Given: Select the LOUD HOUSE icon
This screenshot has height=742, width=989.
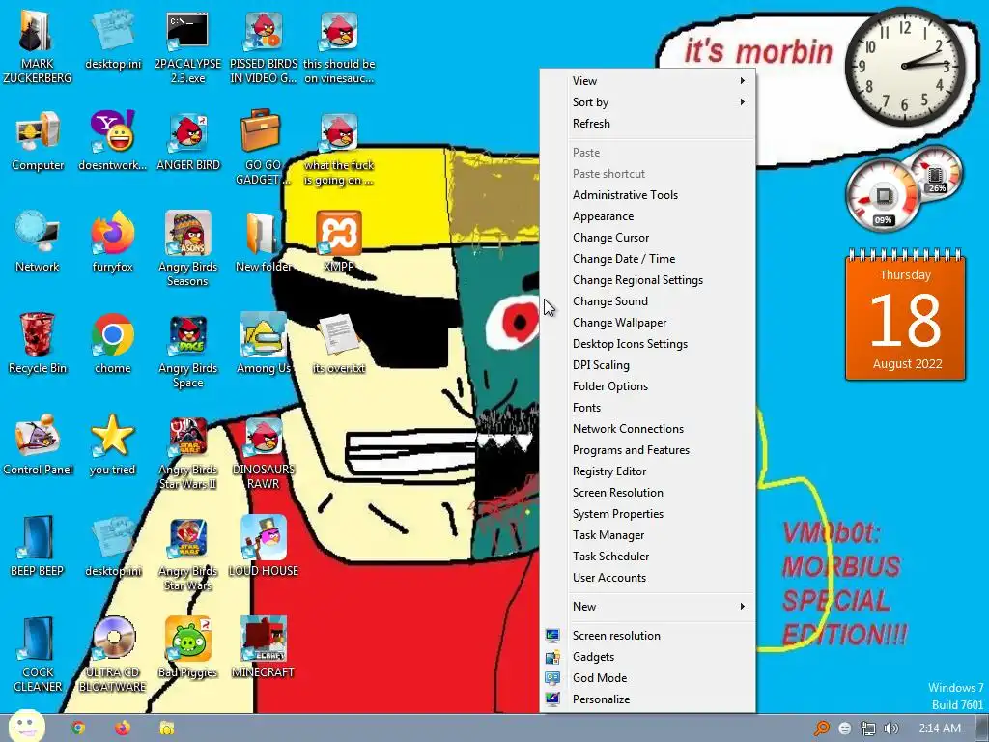Looking at the screenshot, I should [x=263, y=547].
